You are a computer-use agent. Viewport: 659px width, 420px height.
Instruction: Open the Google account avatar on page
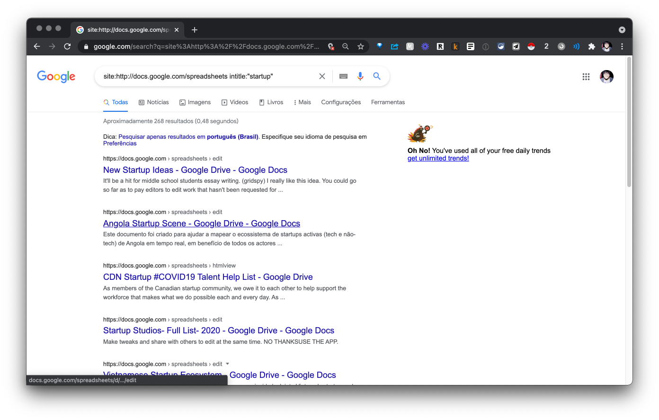606,77
